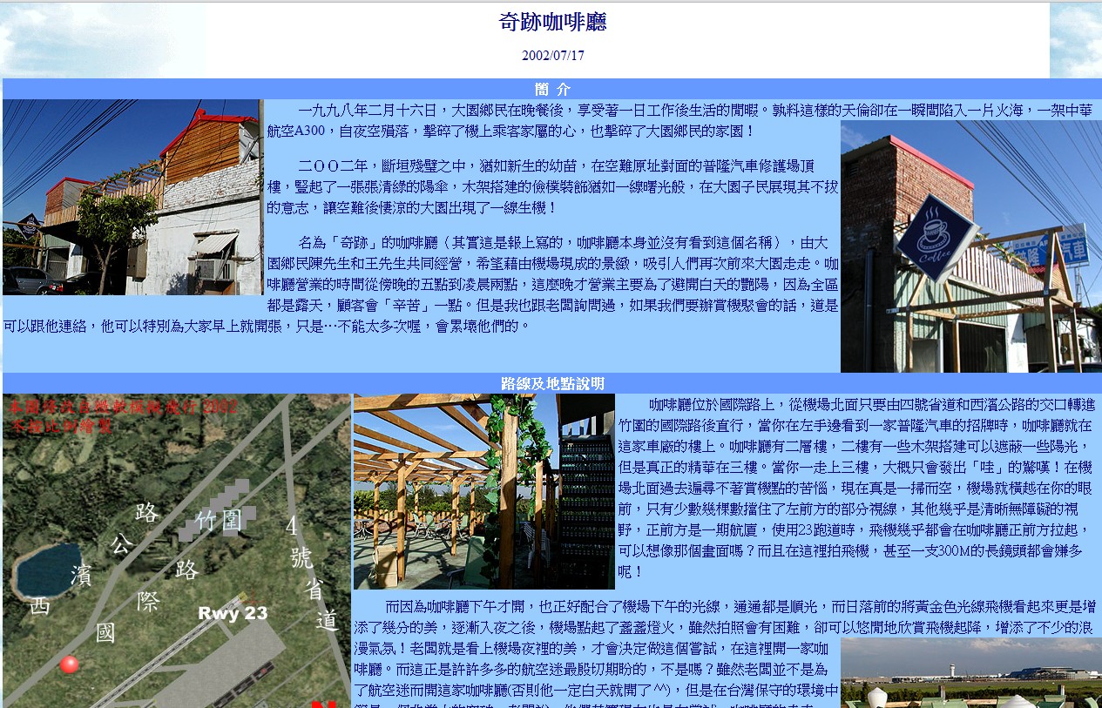Click the red marker dot on the map
Screen dimensions: 1102x708
[70, 664]
